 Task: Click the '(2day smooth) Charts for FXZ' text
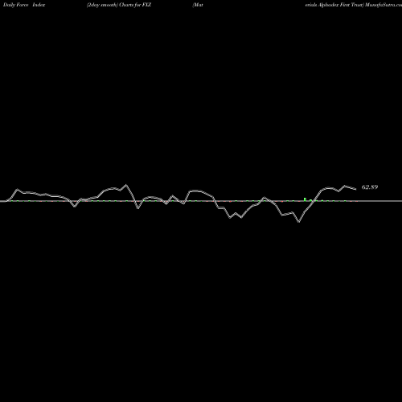(x=119, y=5)
